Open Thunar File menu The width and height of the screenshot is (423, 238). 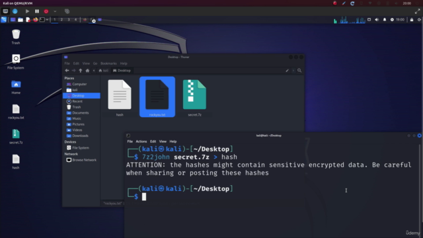coord(67,63)
